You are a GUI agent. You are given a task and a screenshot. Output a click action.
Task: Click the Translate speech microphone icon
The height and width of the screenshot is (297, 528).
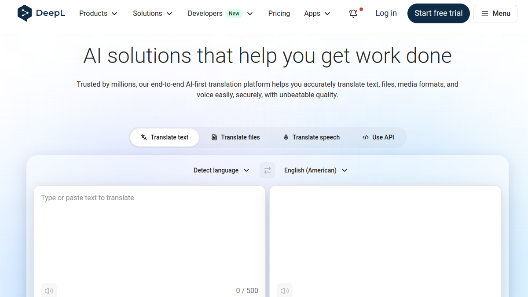pos(286,137)
